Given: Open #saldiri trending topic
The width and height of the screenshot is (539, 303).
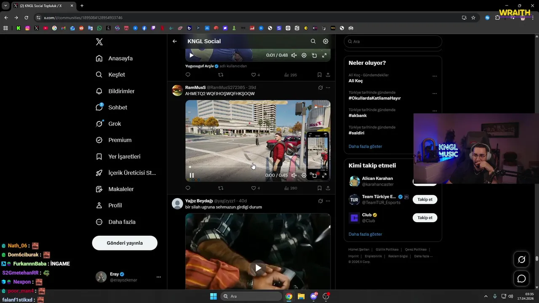Looking at the screenshot, I should pyautogui.click(x=356, y=133).
